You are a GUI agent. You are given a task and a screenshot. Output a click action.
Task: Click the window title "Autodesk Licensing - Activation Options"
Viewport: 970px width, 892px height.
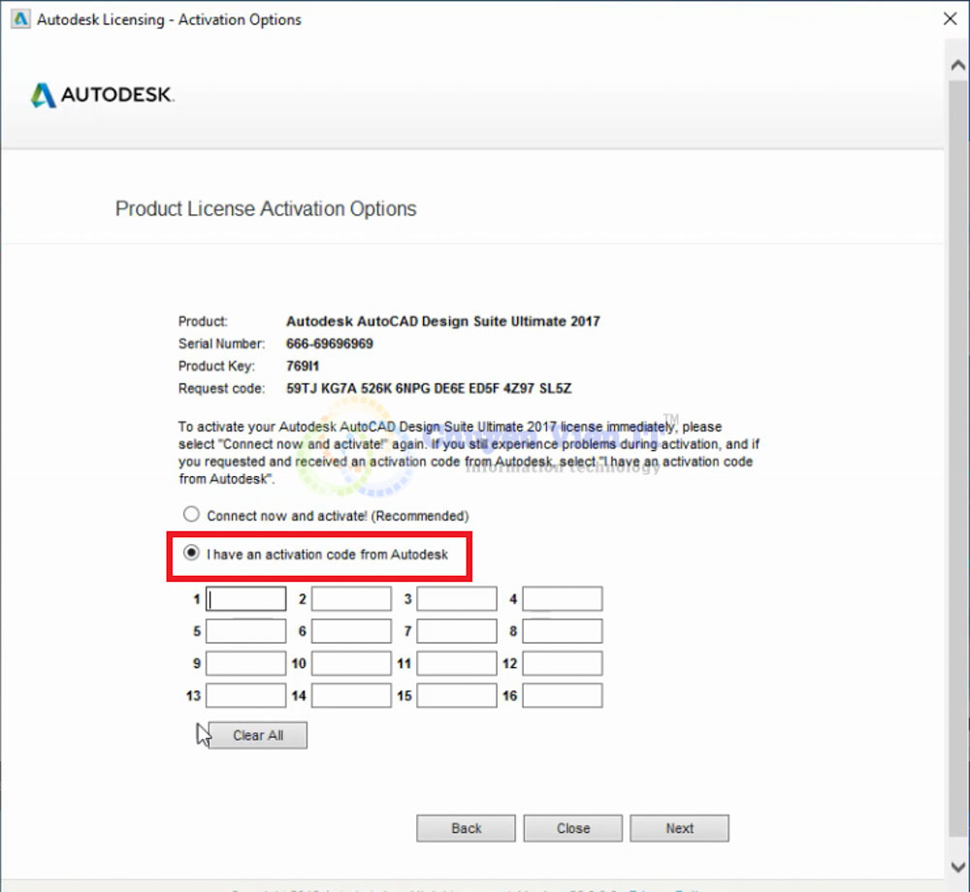[169, 19]
